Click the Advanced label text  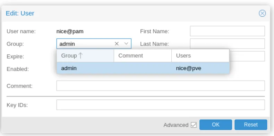point(176,125)
